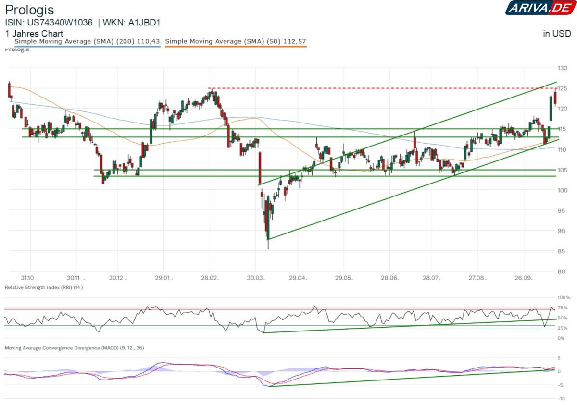This screenshot has height=405, width=577.
Task: Click the 31.10. date axis label
Action: 30,278
